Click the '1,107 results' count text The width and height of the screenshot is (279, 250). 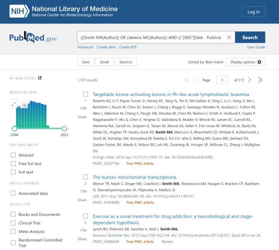click(x=87, y=80)
